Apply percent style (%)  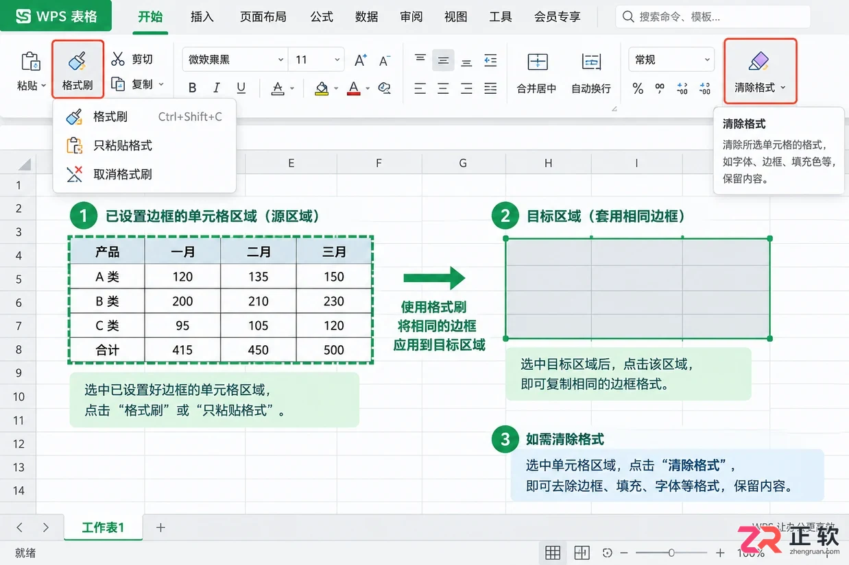(638, 88)
